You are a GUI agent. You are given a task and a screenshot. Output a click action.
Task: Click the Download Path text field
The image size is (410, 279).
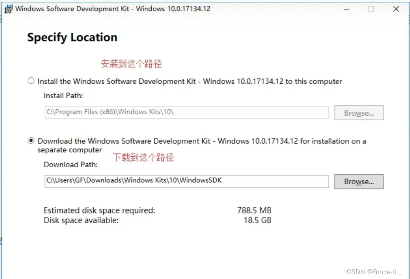click(187, 181)
